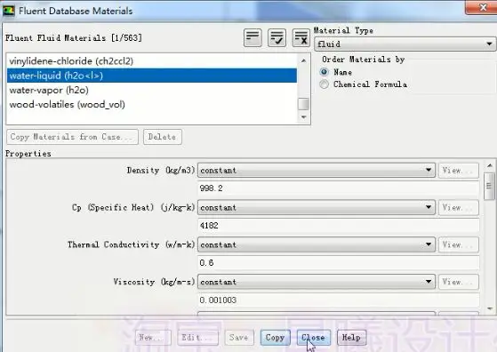Click the Copy button
The image size is (497, 352).
[275, 338]
